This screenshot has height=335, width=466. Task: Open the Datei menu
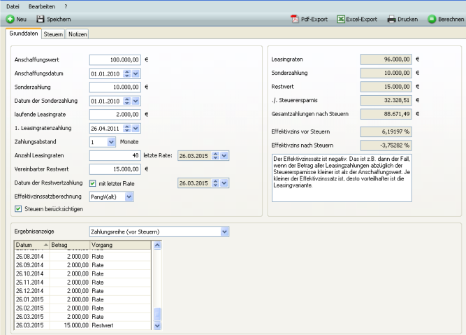(x=13, y=6)
